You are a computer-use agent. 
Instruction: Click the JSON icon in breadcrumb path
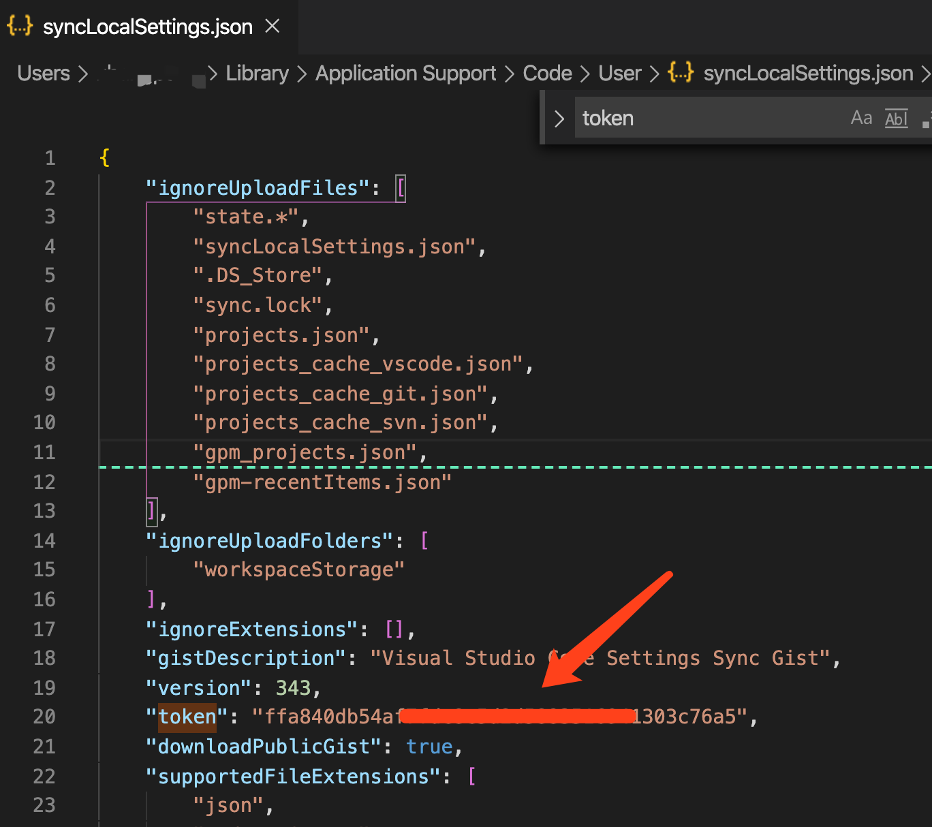pyautogui.click(x=681, y=72)
